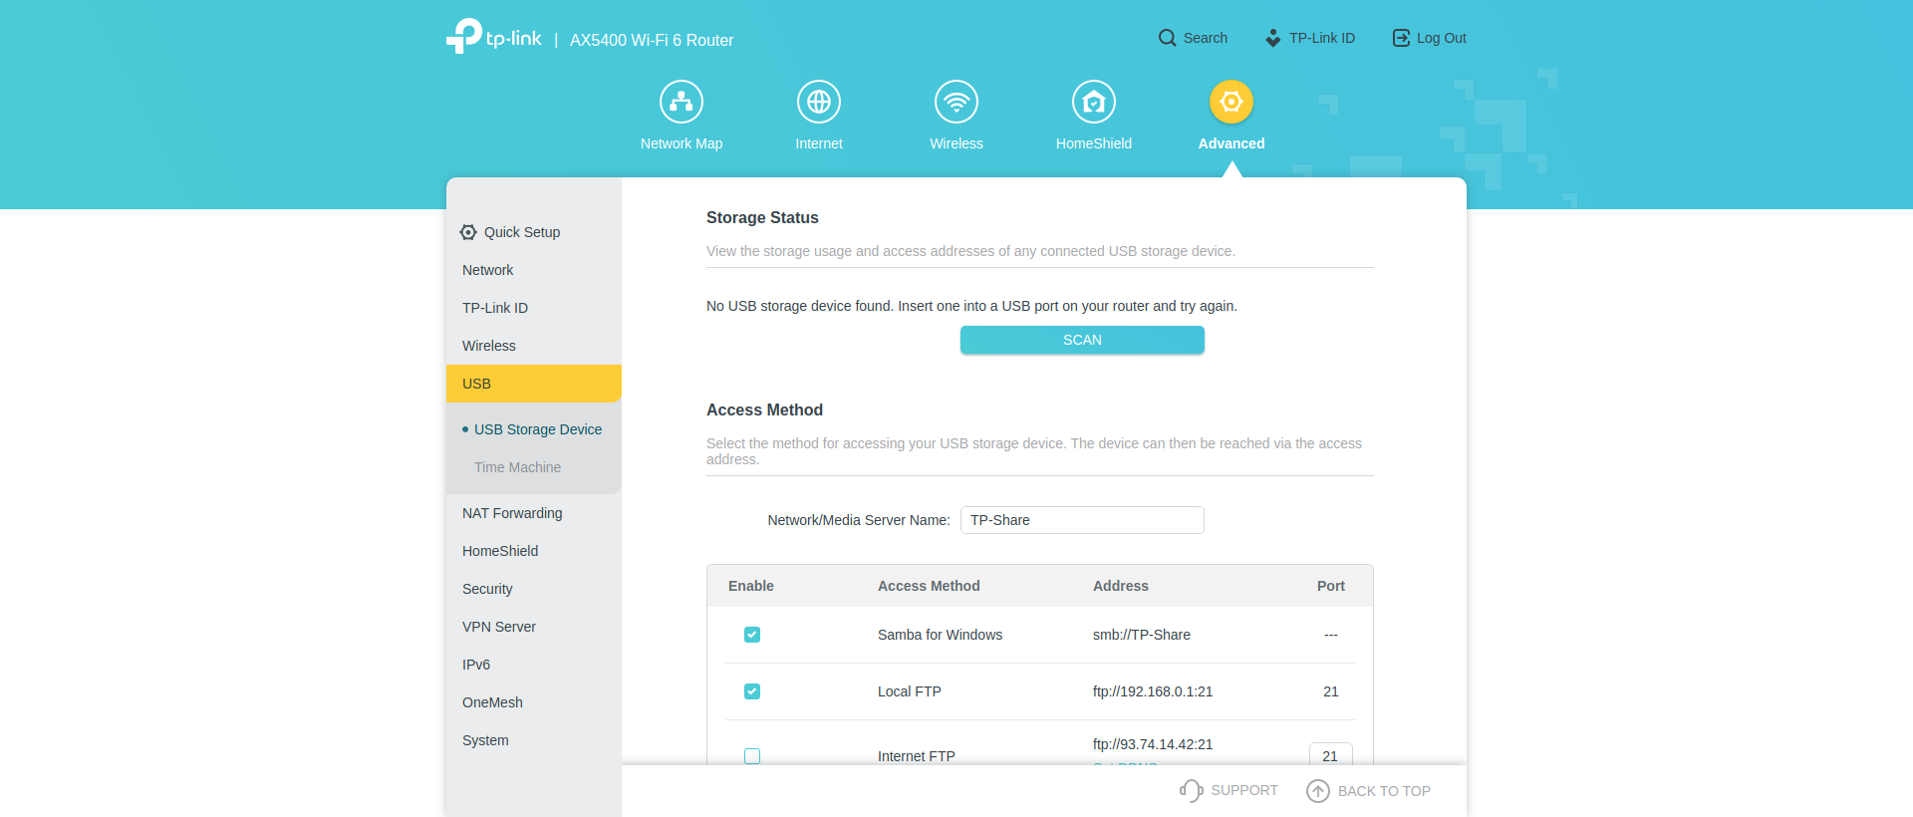Expand the System sidebar section
Image resolution: width=1913 pixels, height=817 pixels.
click(x=485, y=740)
